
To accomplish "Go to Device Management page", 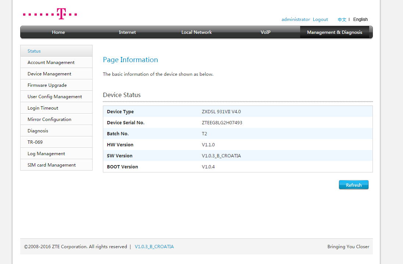I will pyautogui.click(x=49, y=74).
